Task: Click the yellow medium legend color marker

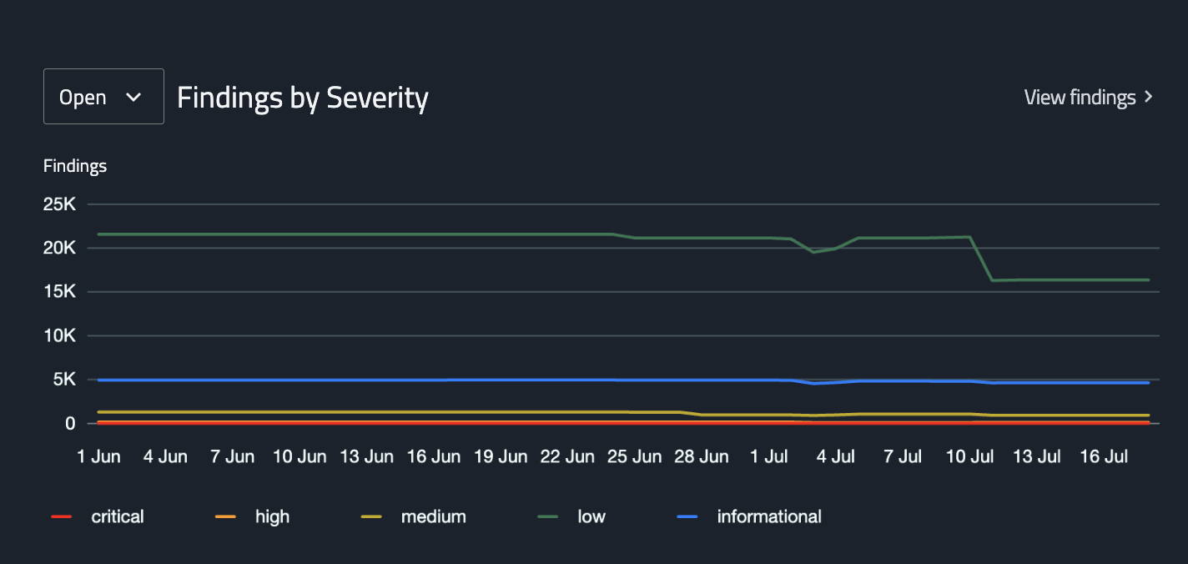Action: click(371, 517)
